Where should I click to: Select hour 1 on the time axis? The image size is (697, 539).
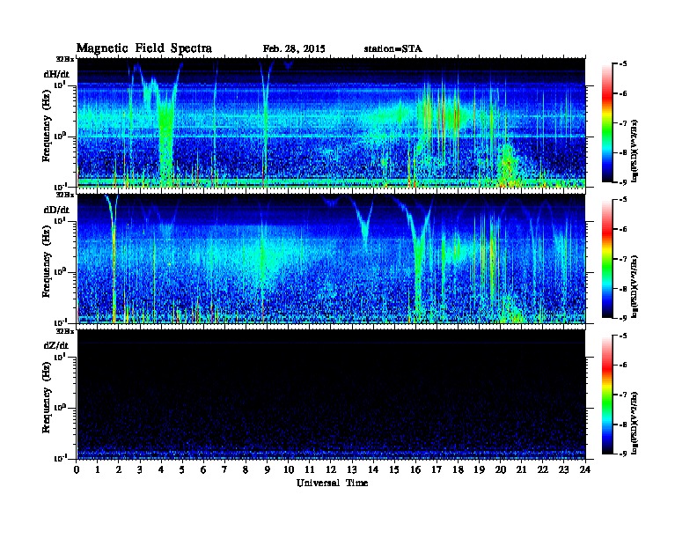point(98,470)
